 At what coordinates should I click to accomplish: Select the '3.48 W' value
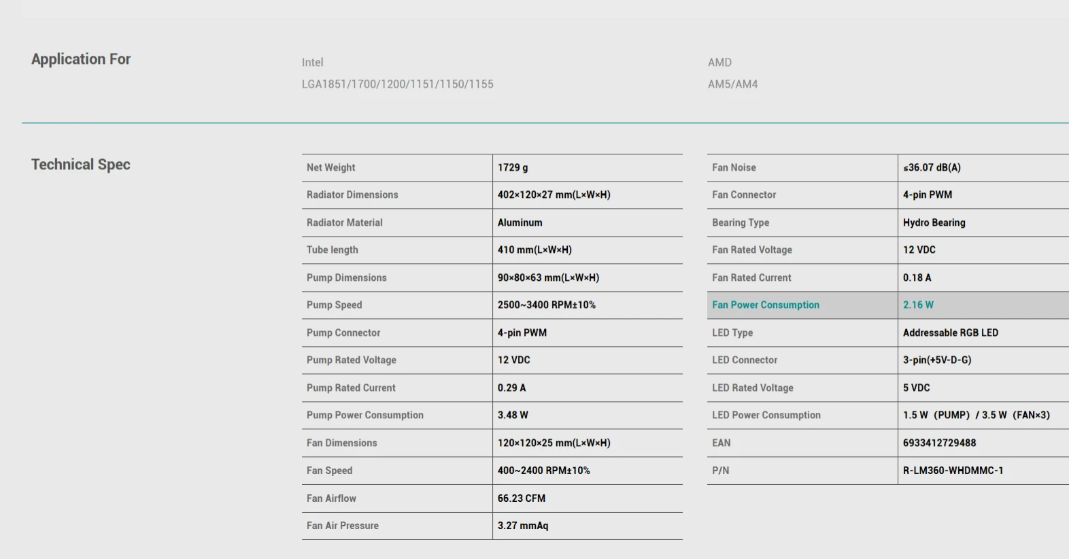(513, 415)
